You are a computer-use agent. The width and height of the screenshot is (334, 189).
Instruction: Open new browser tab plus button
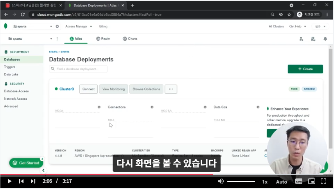tap(133, 5)
